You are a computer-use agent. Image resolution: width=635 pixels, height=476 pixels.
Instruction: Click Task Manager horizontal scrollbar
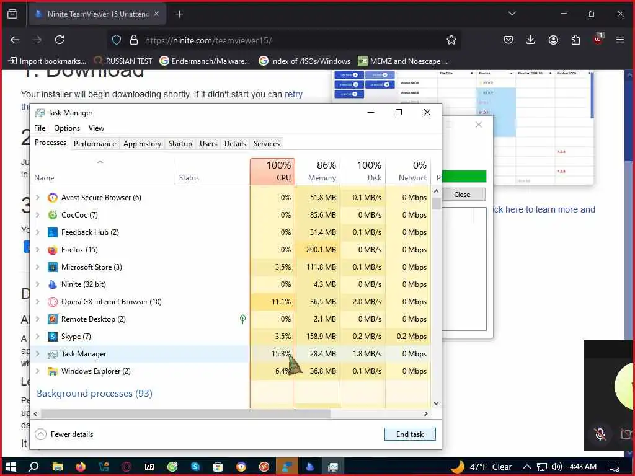(x=185, y=413)
